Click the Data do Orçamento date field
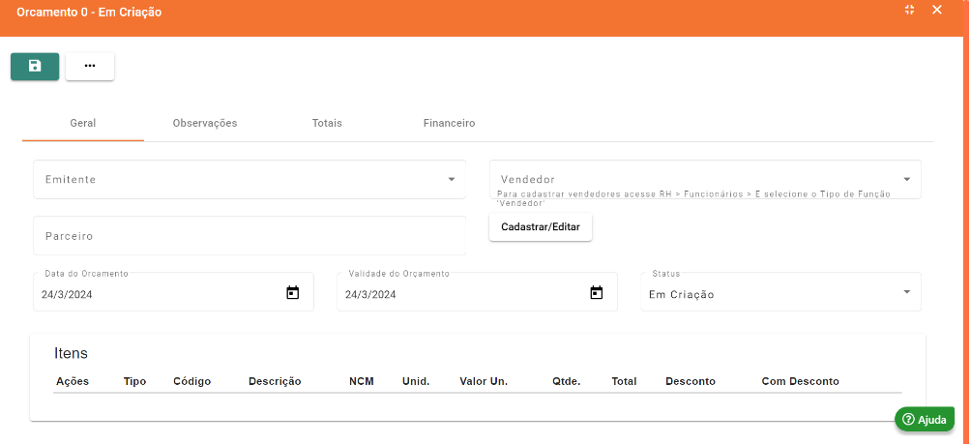Image resolution: width=971 pixels, height=444 pixels. click(155, 294)
